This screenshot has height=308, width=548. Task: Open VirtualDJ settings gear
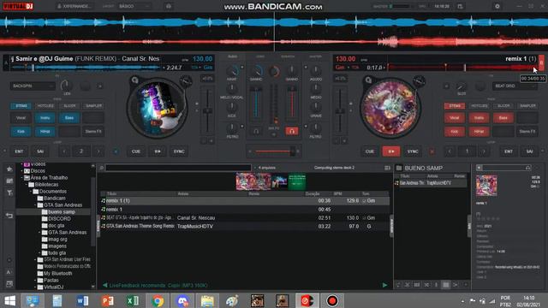[497, 6]
